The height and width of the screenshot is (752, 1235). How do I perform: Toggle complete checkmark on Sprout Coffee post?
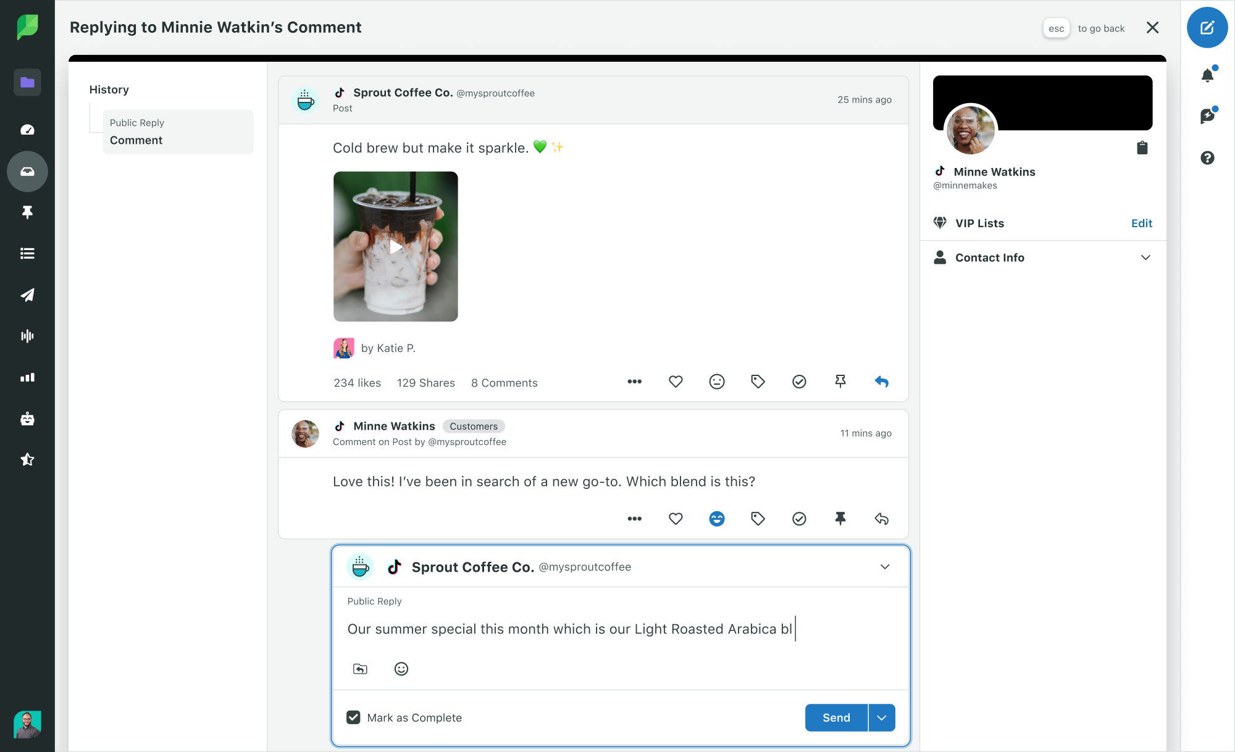pyautogui.click(x=799, y=382)
